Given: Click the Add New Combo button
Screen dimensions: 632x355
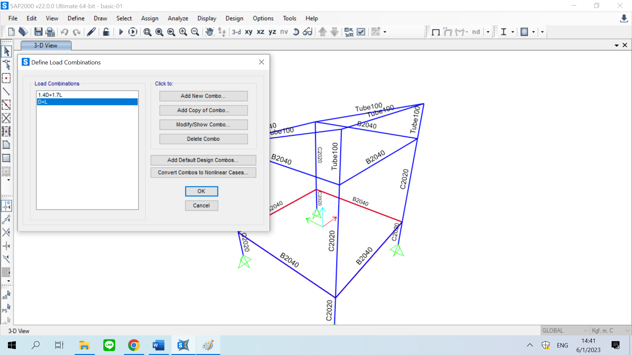Looking at the screenshot, I should coord(203,96).
